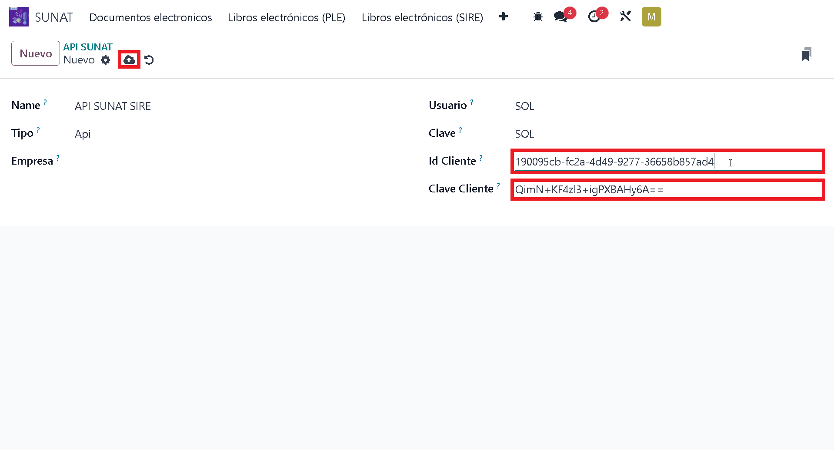Open Libros electrónicos (PLE) menu
Image resolution: width=834 pixels, height=450 pixels.
pyautogui.click(x=286, y=17)
